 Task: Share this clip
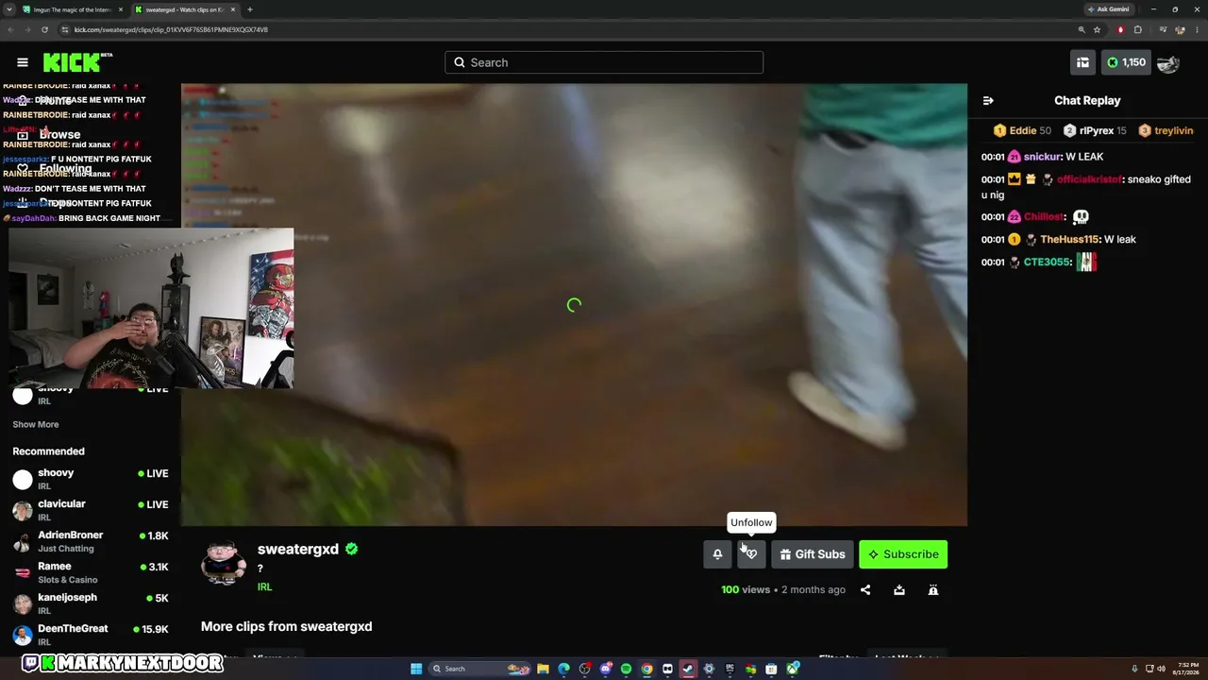[865, 590]
